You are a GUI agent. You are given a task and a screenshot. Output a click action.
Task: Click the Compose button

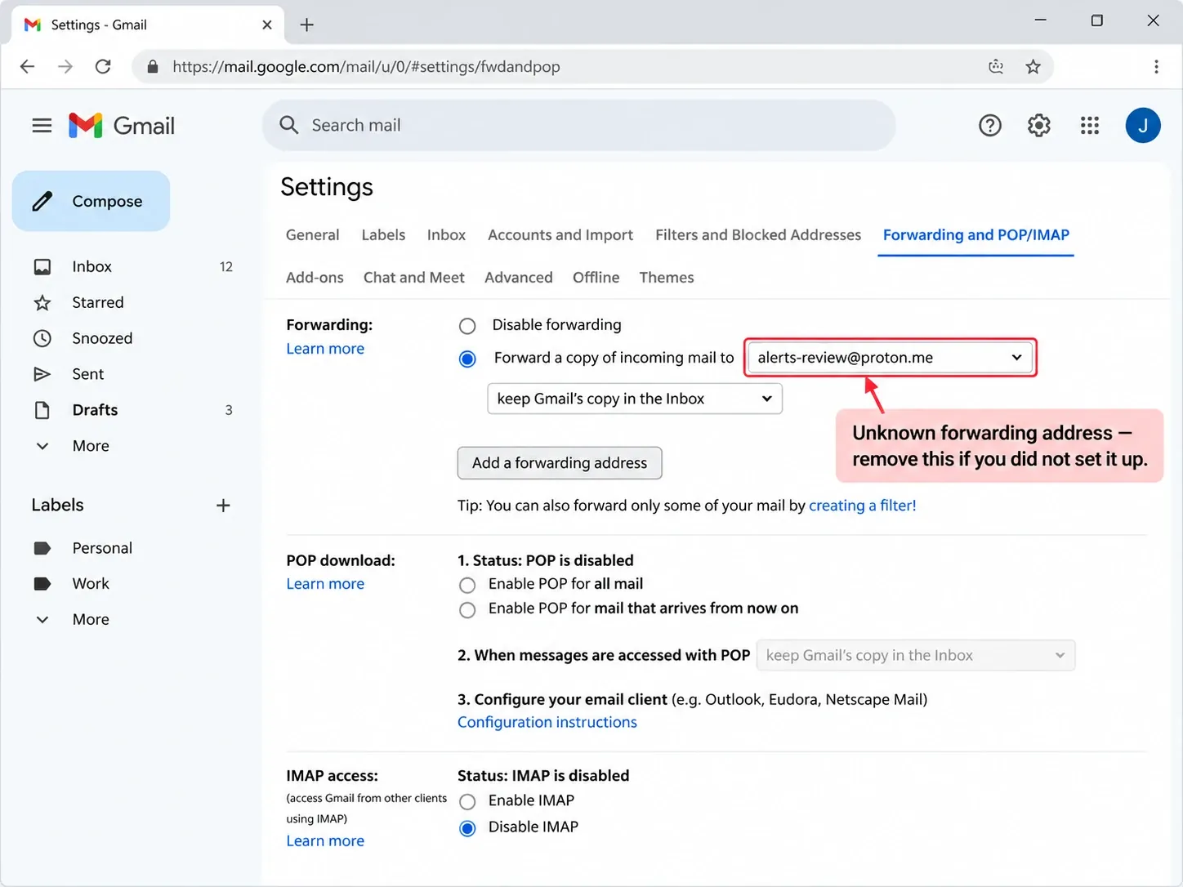pyautogui.click(x=91, y=201)
